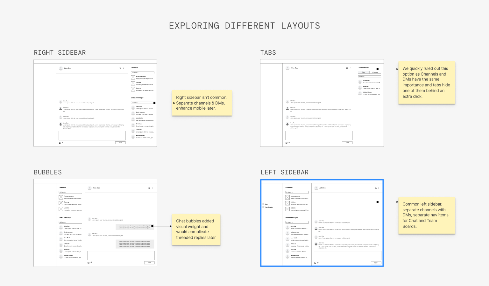Select Chris Lee DM in Left Sidebar wireframe
The height and width of the screenshot is (286, 489).
click(x=297, y=245)
